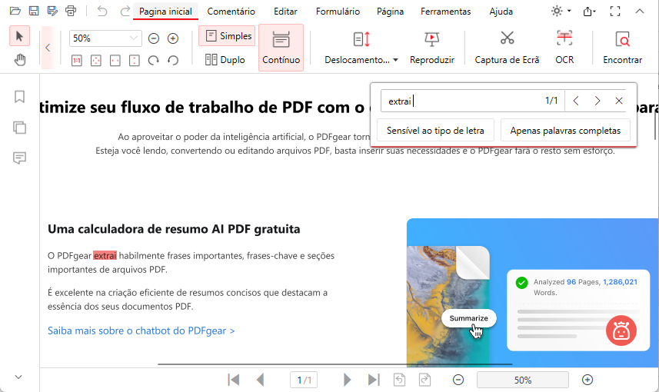Open the Bookmarks sidebar panel
Image resolution: width=659 pixels, height=392 pixels.
coord(19,97)
